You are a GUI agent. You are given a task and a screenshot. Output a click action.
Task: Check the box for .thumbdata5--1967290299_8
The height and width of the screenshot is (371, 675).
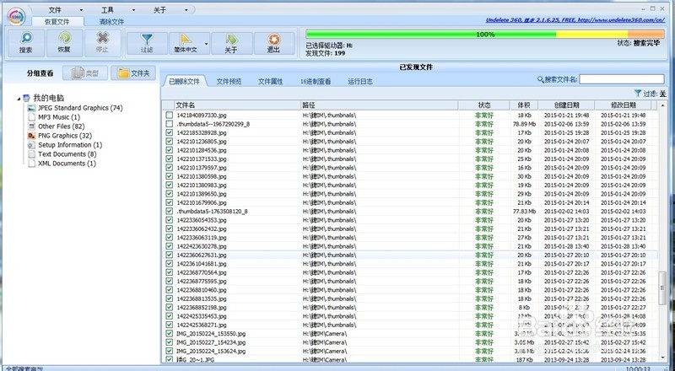[170, 124]
